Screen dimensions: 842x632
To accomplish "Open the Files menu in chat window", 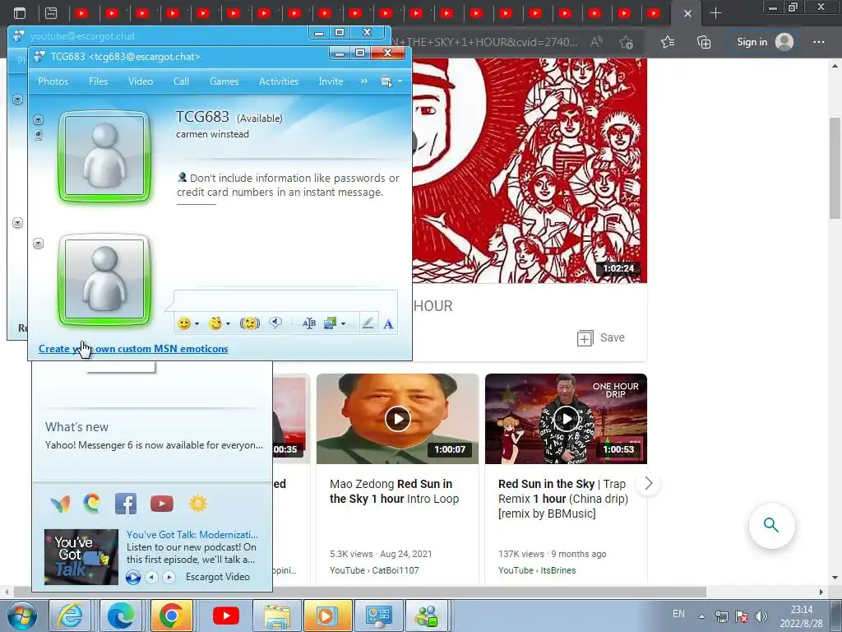I will [99, 81].
